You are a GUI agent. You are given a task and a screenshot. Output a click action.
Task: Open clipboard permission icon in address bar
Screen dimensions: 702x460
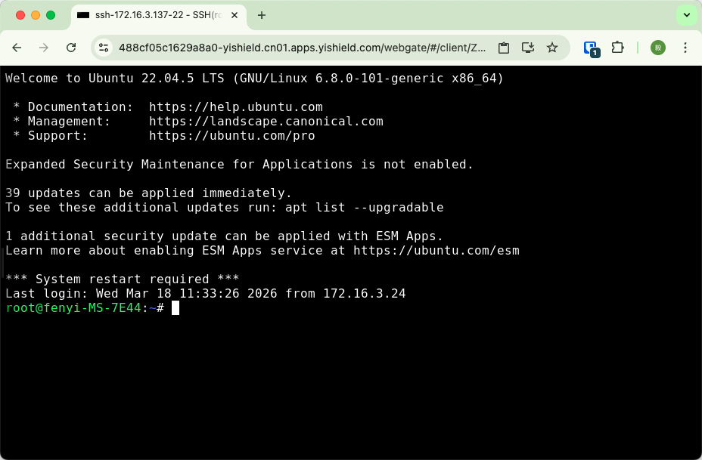click(504, 48)
